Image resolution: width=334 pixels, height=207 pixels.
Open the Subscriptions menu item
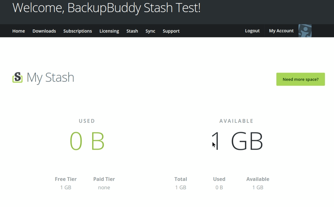(x=78, y=31)
